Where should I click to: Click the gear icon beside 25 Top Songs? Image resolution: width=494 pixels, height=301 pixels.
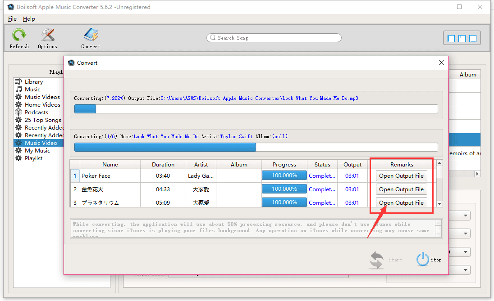coord(18,120)
